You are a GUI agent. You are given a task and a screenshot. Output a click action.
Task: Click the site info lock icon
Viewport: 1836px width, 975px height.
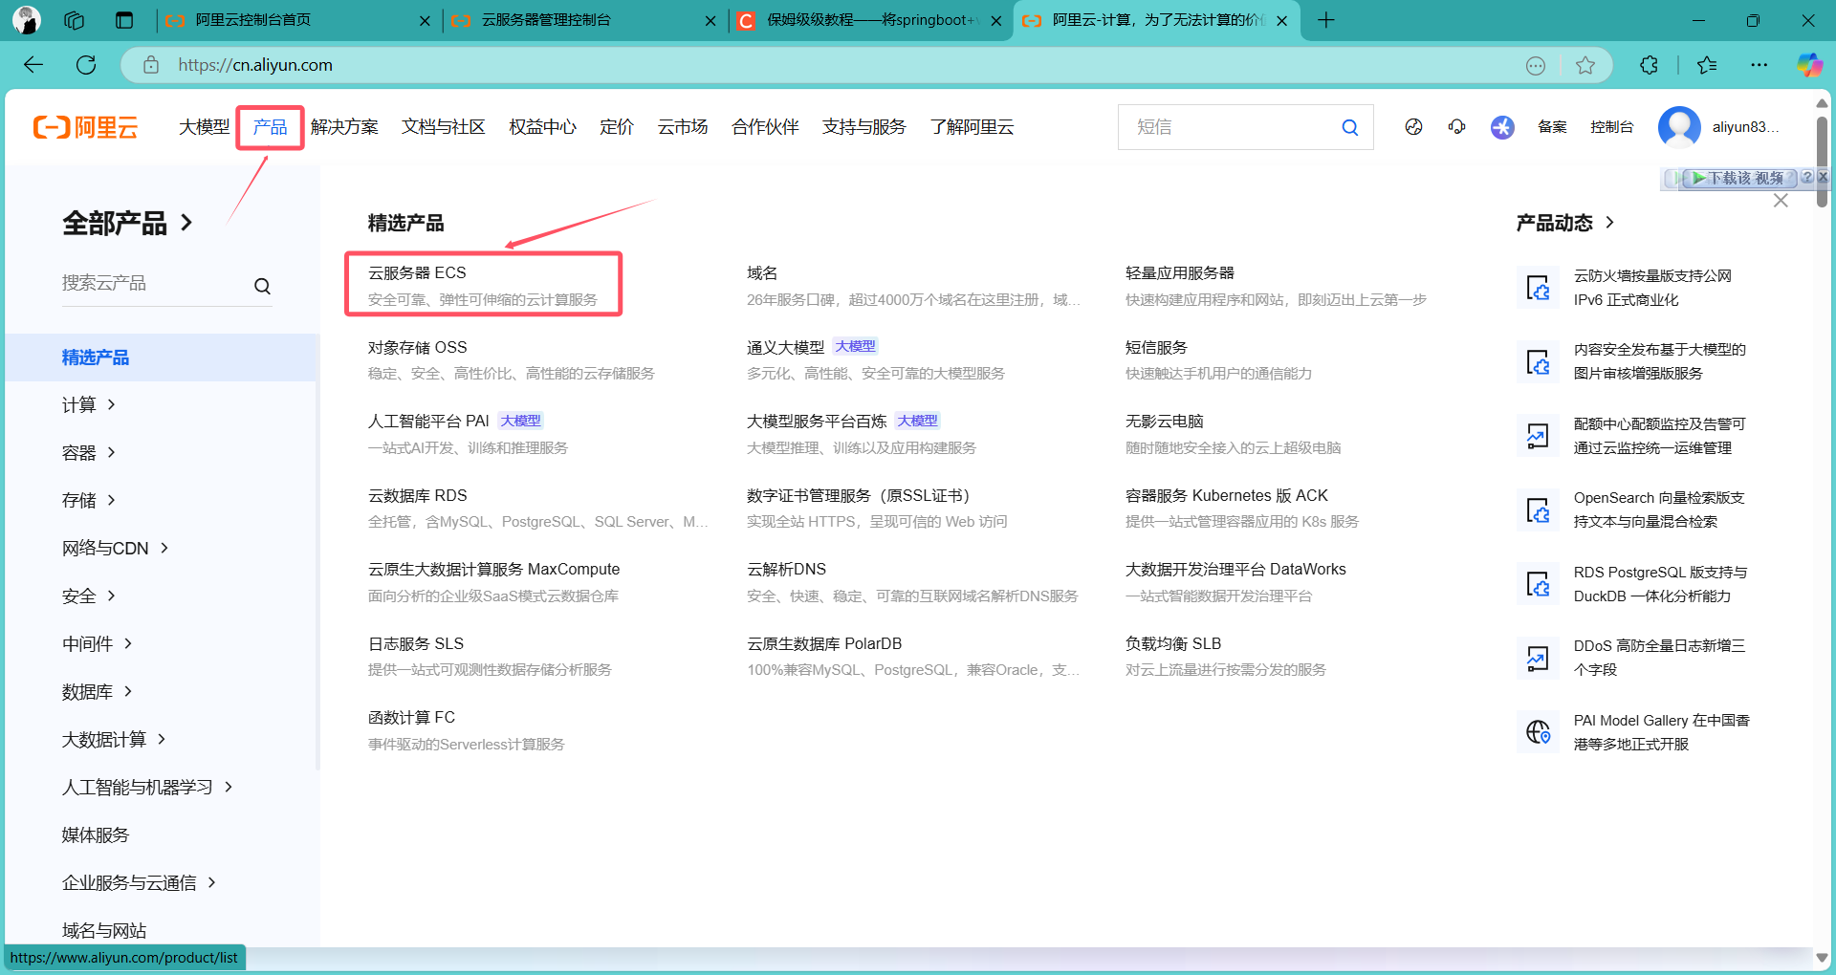coord(151,65)
